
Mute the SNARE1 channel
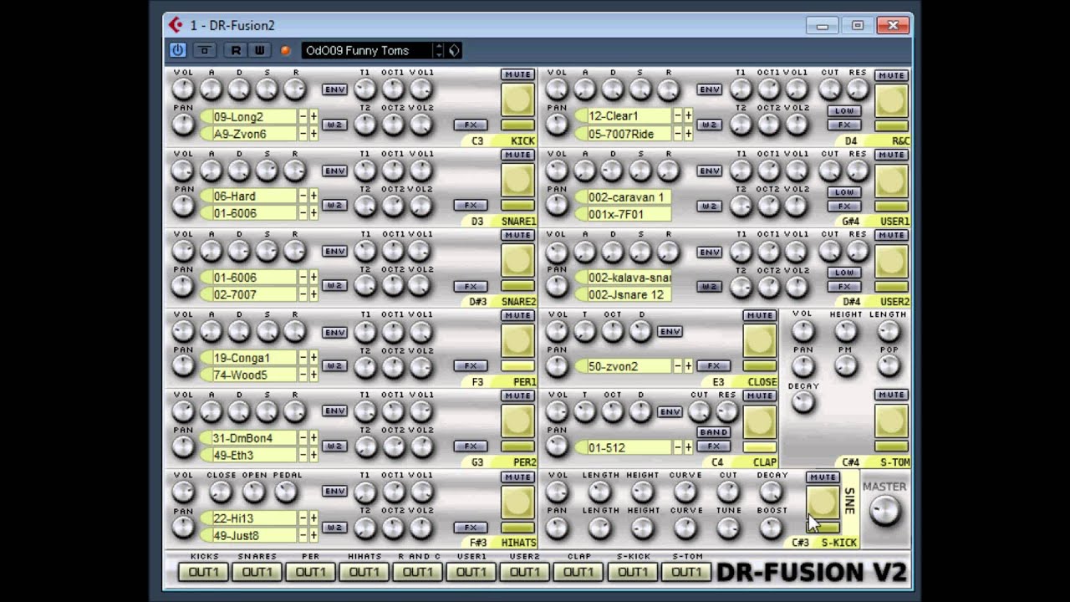(517, 155)
